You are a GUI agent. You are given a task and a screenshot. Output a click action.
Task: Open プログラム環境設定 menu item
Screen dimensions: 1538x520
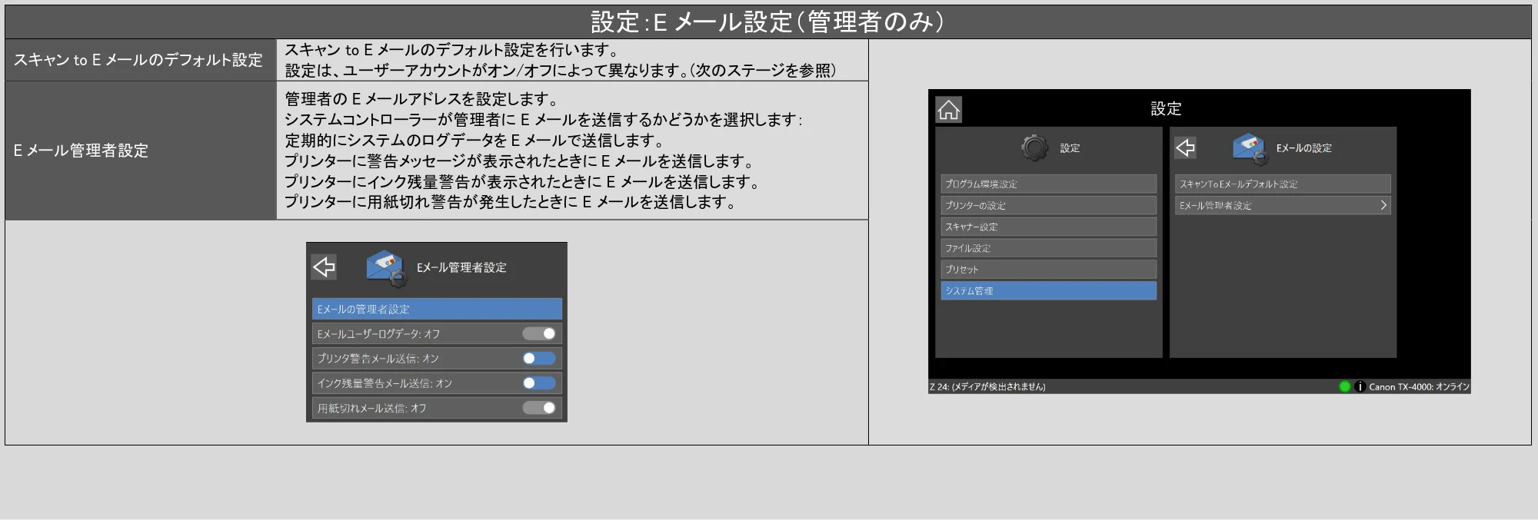(x=1048, y=184)
